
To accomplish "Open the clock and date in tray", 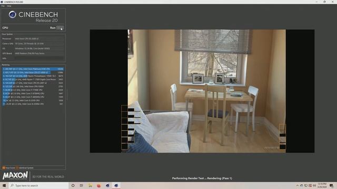I will (x=322, y=185).
